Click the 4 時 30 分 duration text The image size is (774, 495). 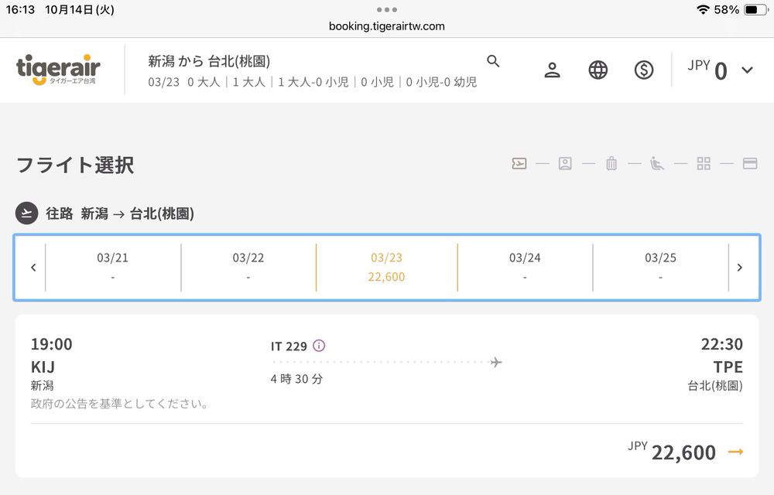tap(296, 379)
